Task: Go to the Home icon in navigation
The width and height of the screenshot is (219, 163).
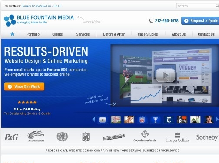Action: pos(13,34)
